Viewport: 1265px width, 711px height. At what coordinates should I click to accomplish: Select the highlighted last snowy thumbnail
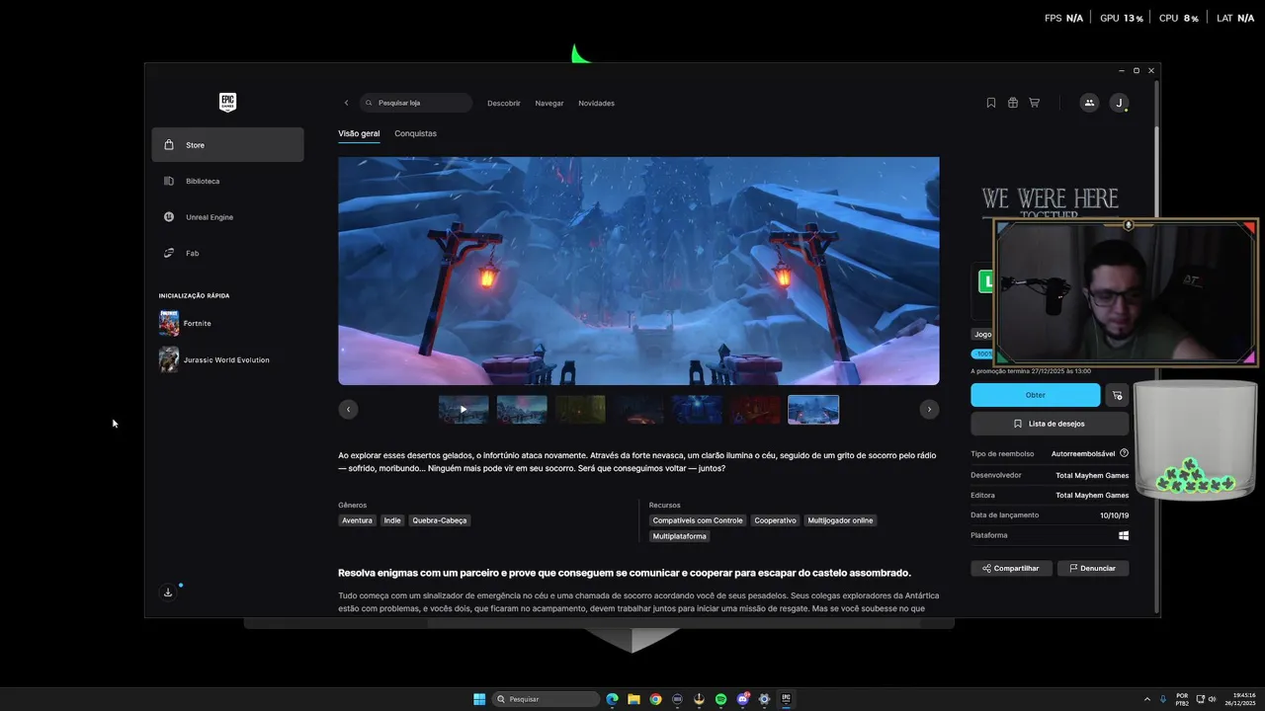(813, 410)
